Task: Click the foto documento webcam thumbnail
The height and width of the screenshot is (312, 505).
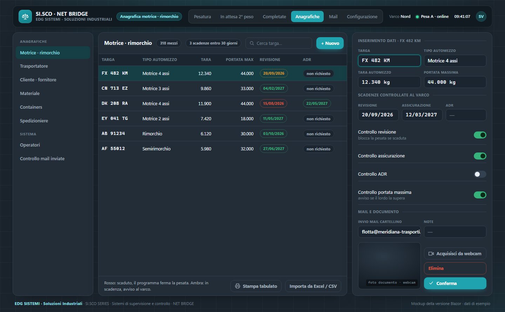Action: [389, 265]
